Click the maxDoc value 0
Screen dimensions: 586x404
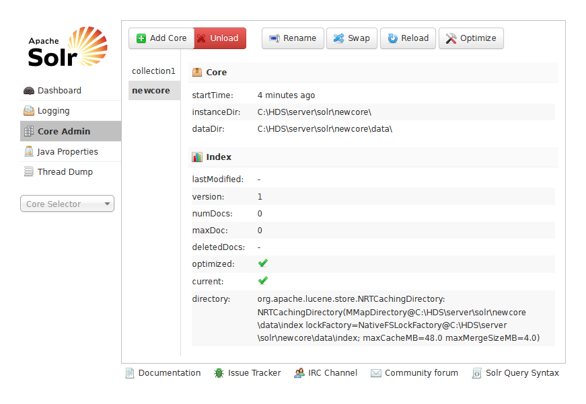[260, 231]
